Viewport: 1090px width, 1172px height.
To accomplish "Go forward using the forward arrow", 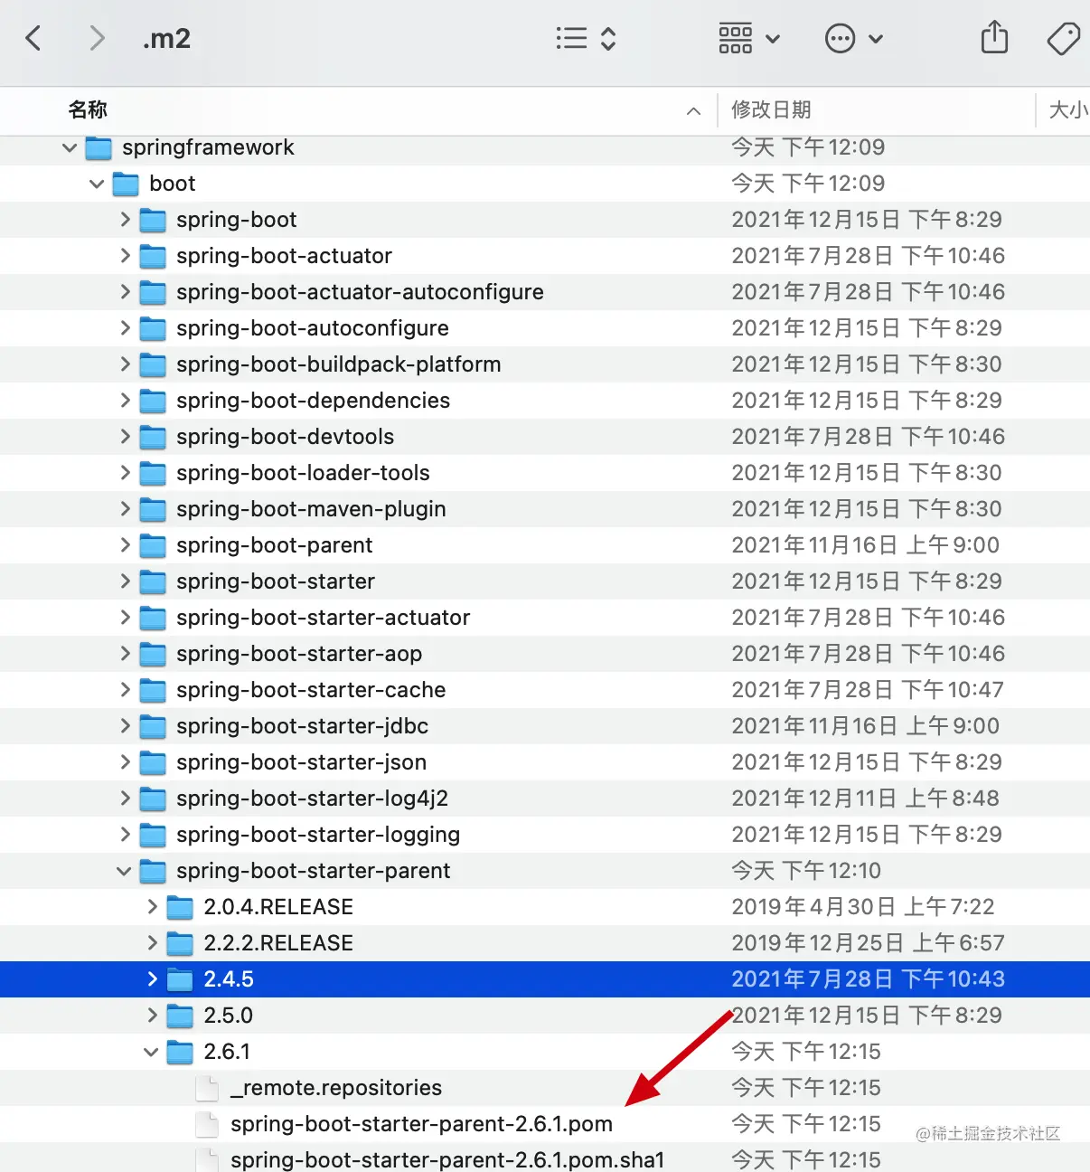I will pos(98,38).
